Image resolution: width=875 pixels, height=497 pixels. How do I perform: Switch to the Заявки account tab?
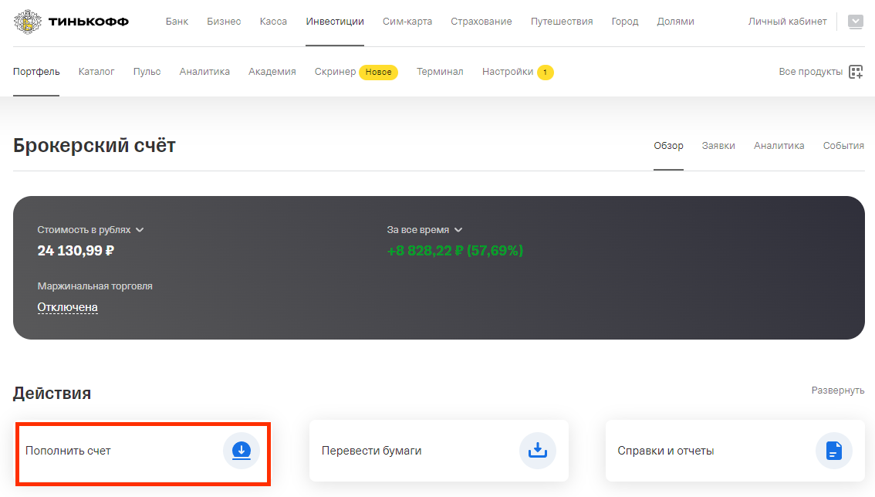click(718, 146)
